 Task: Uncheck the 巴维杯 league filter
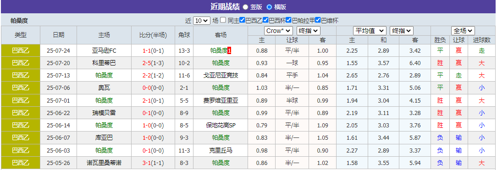click(318, 20)
